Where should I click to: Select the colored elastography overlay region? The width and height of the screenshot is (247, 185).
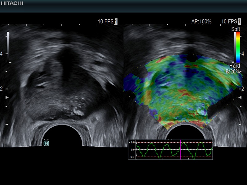(182, 89)
